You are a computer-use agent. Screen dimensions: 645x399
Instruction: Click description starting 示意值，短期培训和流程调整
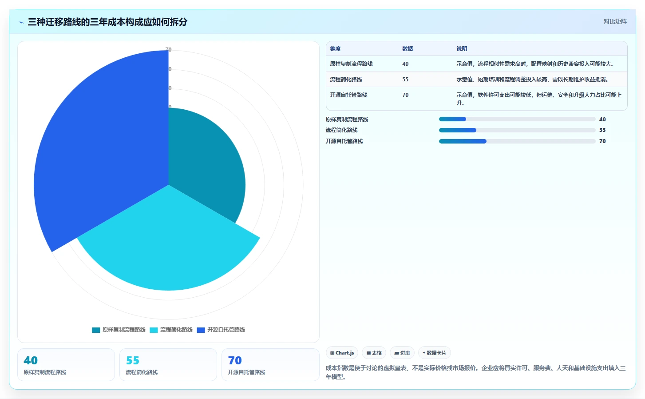[533, 80]
